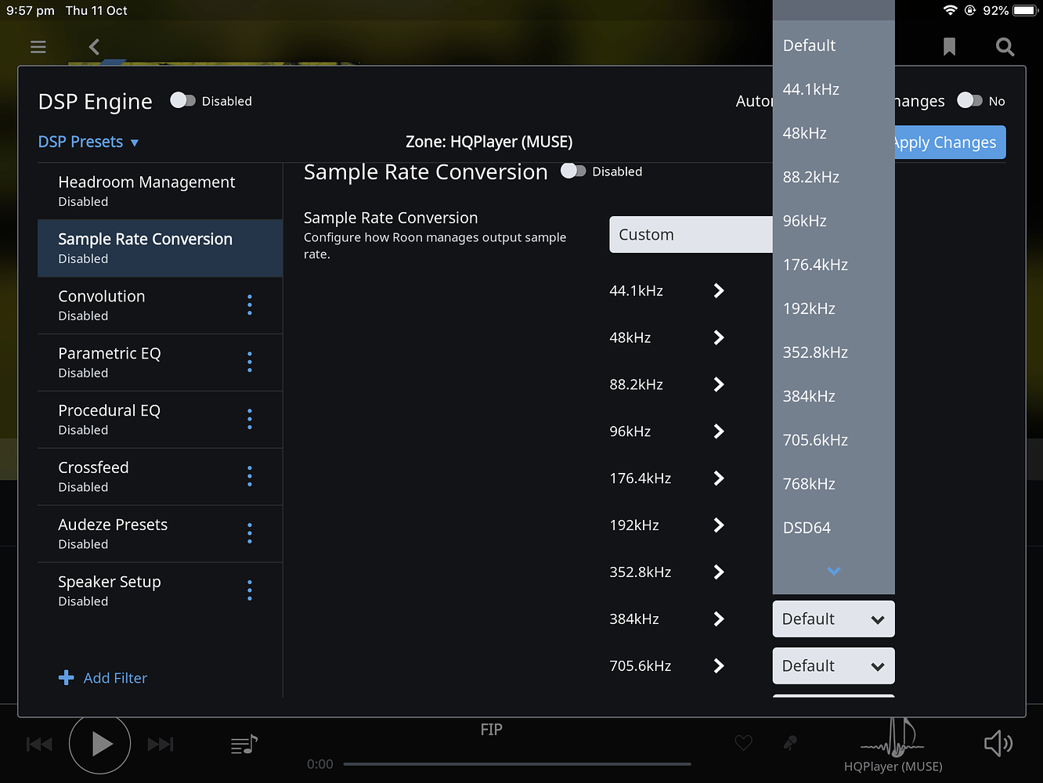Open the bookmarks icon
Screen dimensions: 1043x783
click(949, 47)
